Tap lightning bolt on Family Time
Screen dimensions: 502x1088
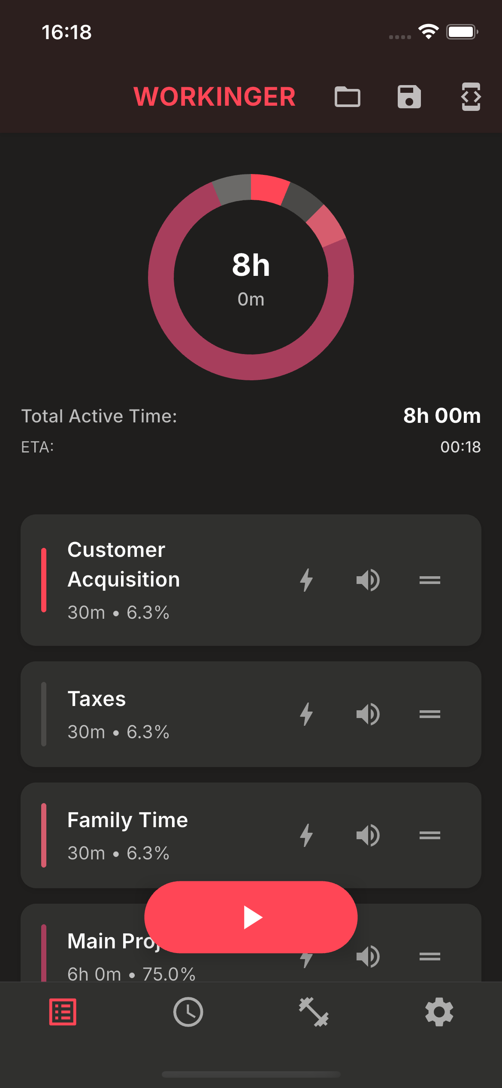[306, 835]
